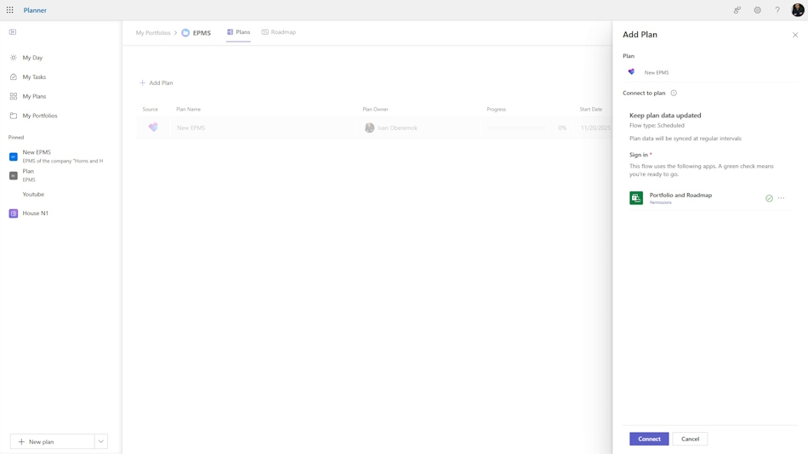
Task: Open the user profile avatar
Action: coord(797,10)
